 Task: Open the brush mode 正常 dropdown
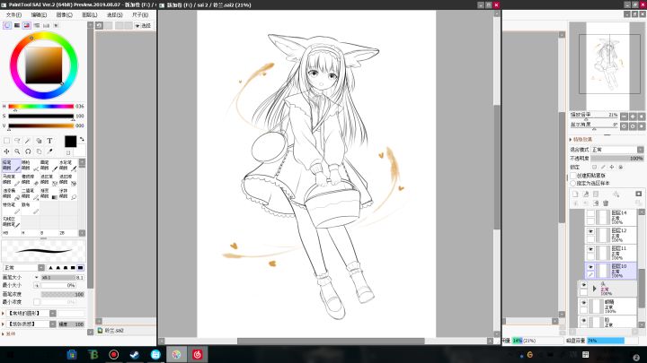(x=24, y=267)
